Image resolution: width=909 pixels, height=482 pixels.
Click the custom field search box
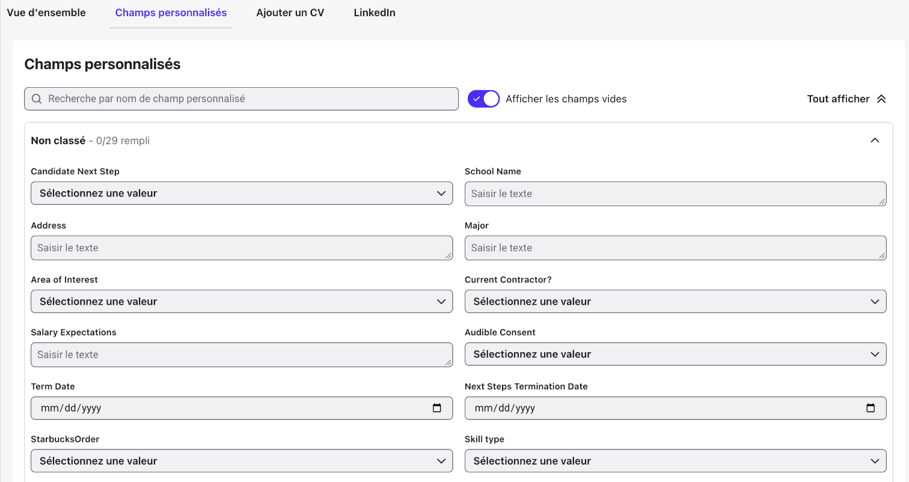(x=241, y=99)
